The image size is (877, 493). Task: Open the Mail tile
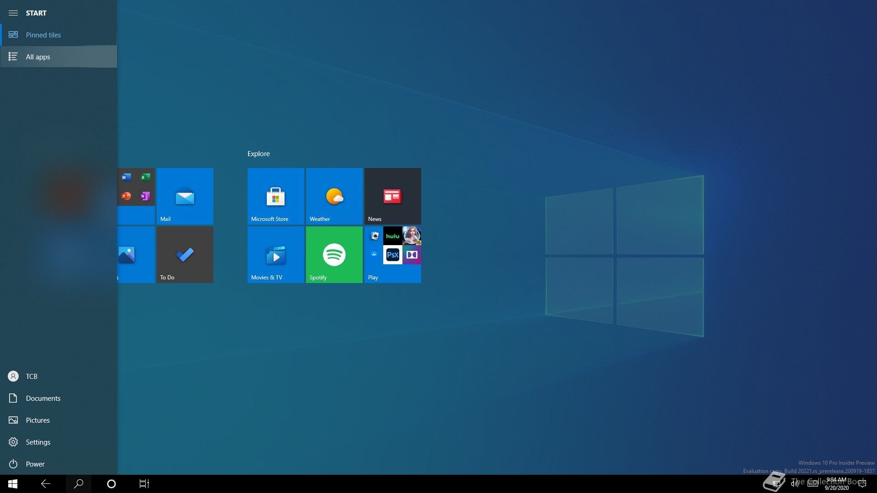click(x=185, y=196)
